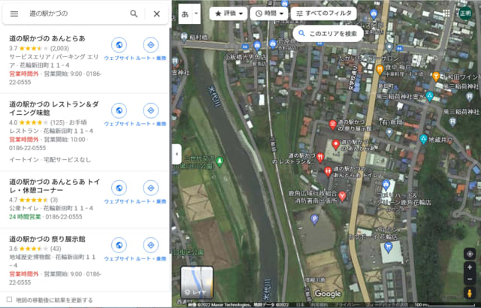
Task: Open the 時間 hours filter dropdown
Action: [269, 14]
